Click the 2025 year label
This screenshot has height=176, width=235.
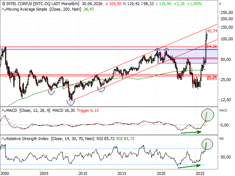200,173
